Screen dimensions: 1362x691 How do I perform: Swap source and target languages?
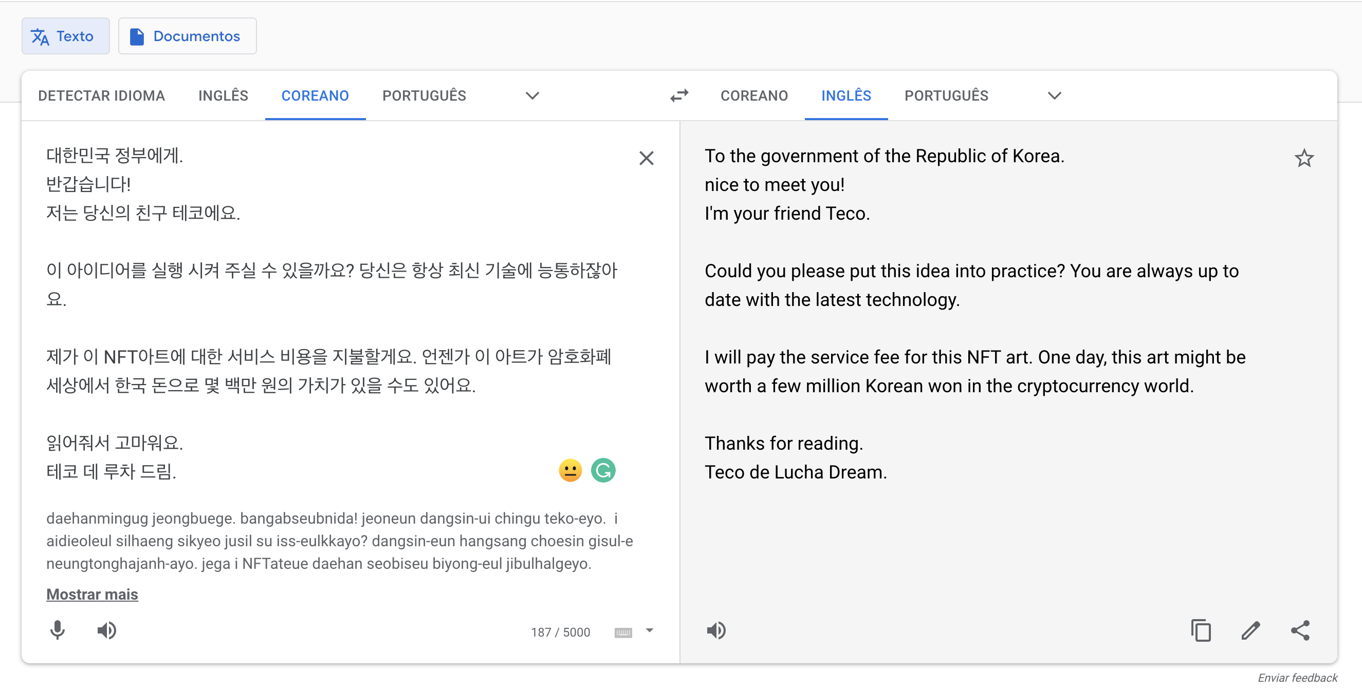[x=679, y=95]
